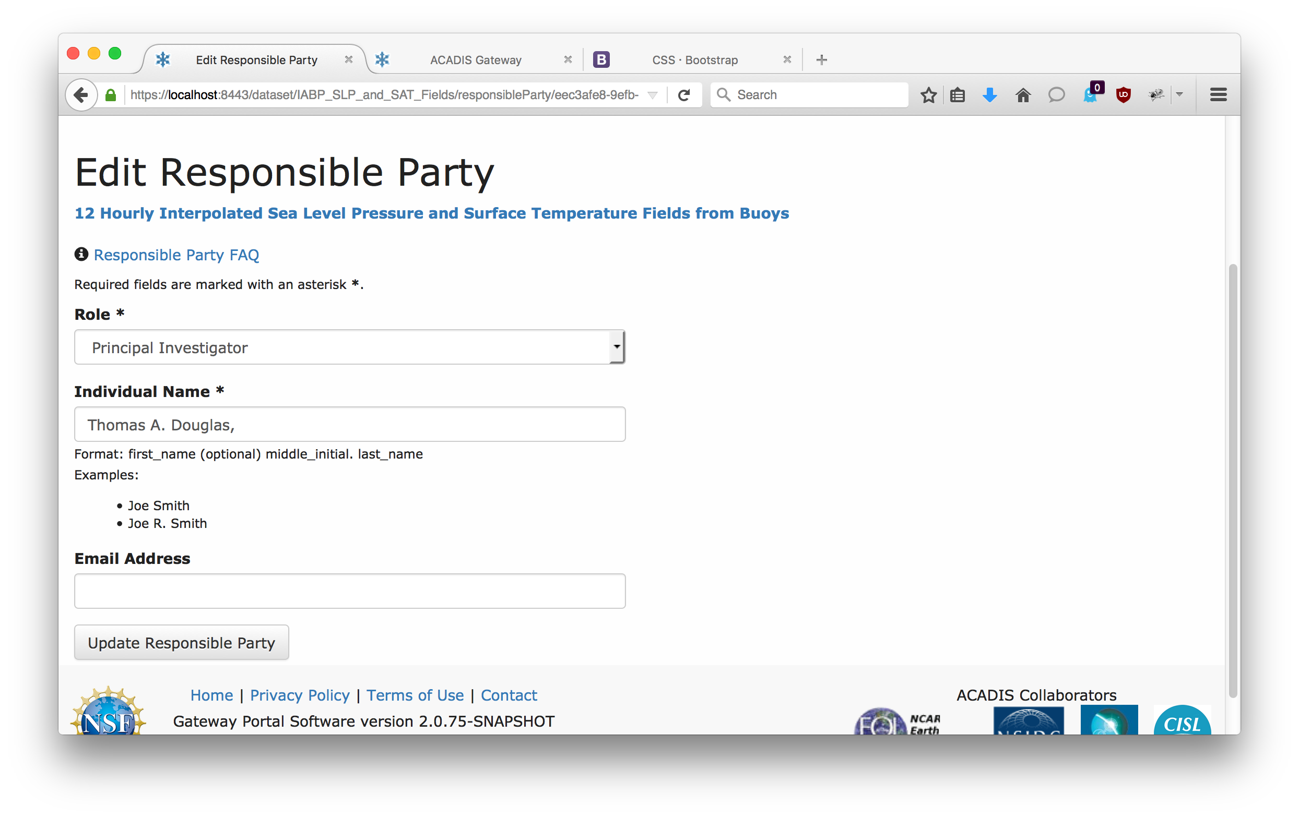The image size is (1299, 818).
Task: Open the downloads arrow icon
Action: click(x=989, y=95)
